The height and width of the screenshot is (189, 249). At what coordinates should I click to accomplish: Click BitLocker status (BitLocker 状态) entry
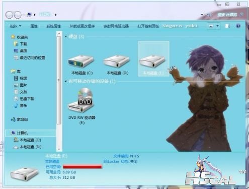[120, 161]
